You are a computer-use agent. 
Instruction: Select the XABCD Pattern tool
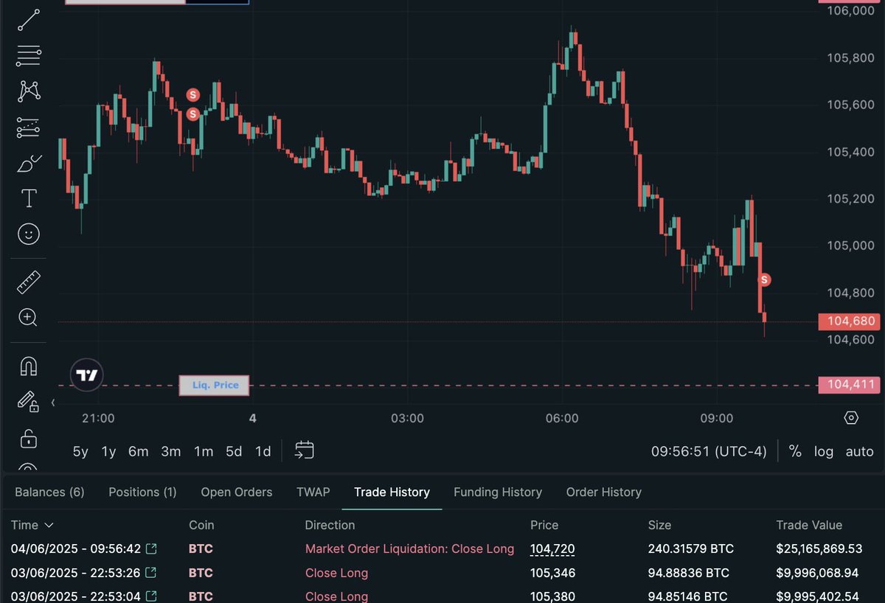(28, 90)
